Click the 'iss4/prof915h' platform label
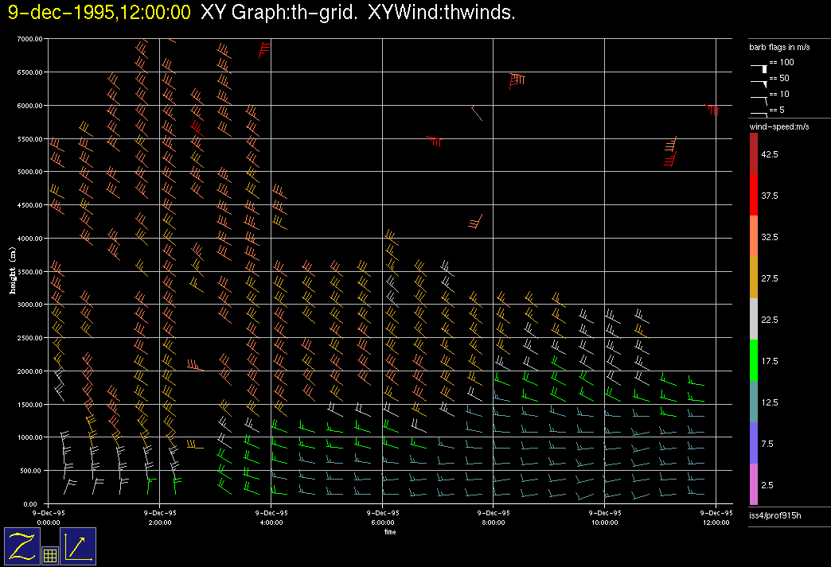Image resolution: width=831 pixels, height=567 pixels. pyautogui.click(x=774, y=517)
